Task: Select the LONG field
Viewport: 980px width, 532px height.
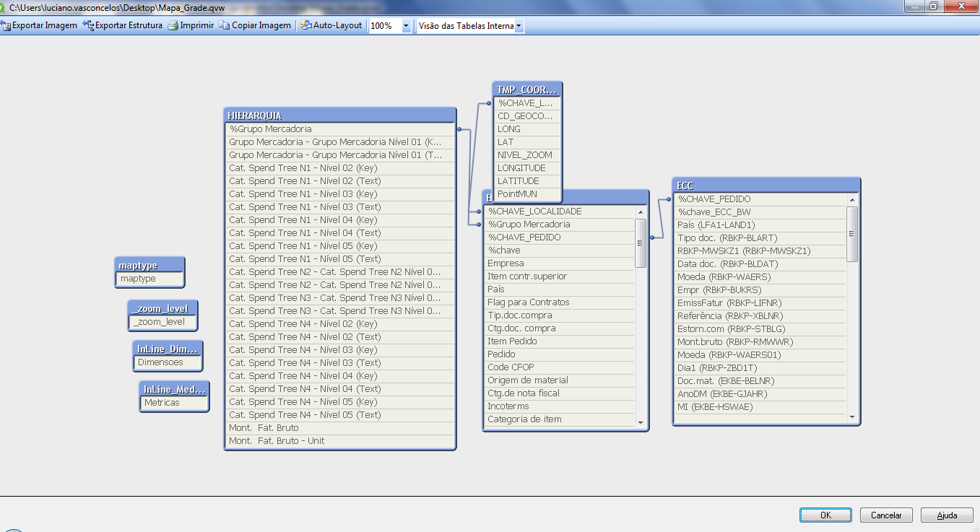Action: [527, 129]
